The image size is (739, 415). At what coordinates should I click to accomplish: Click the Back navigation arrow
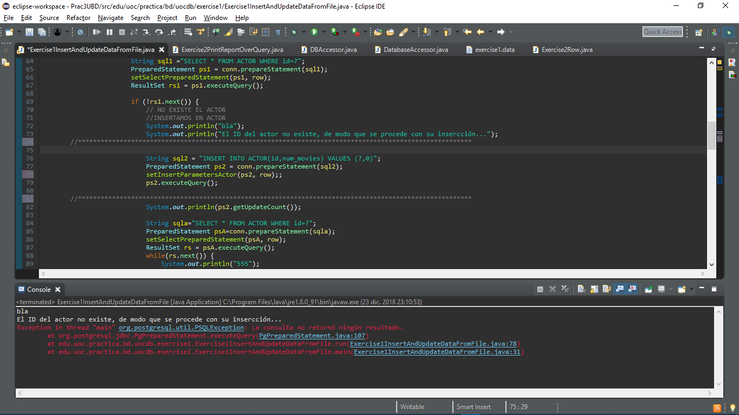480,32
